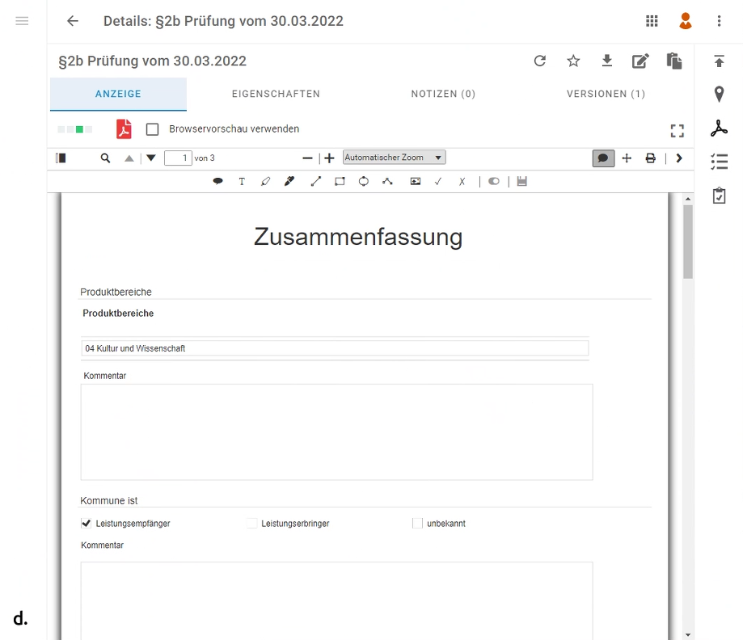
Task: Refresh the document view
Action: click(x=539, y=61)
